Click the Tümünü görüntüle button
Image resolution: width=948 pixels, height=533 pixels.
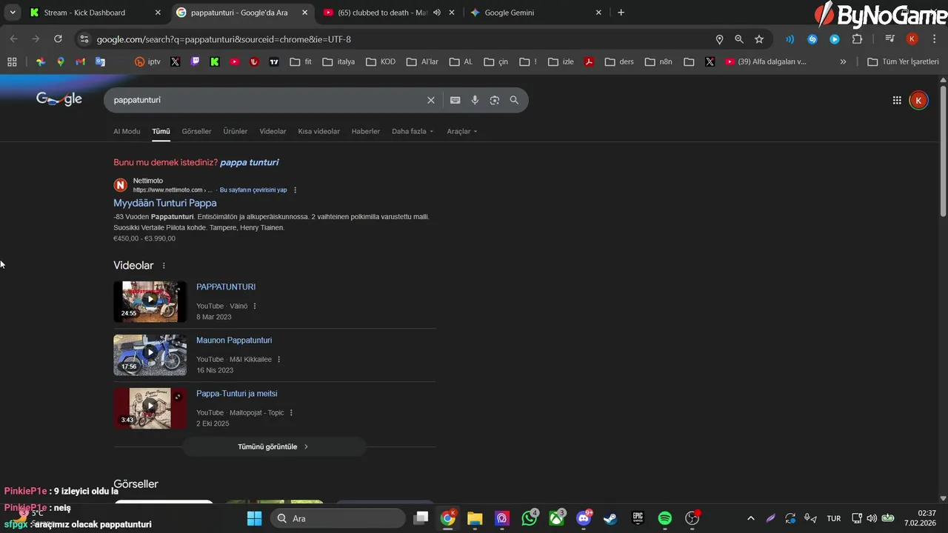(x=274, y=446)
